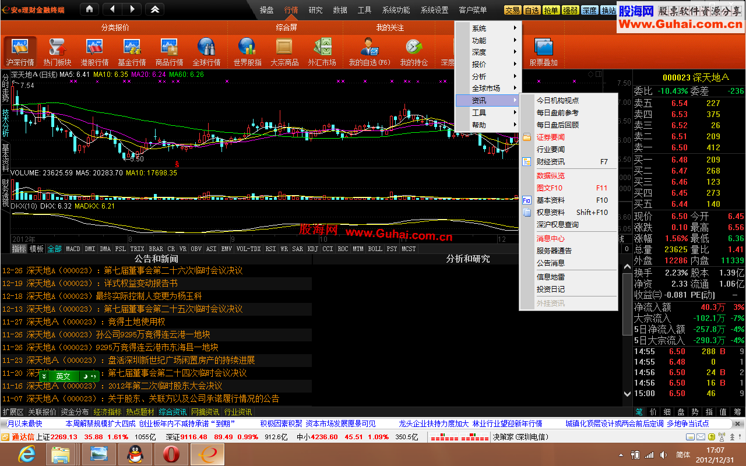
Task: Expand the 报价 submenu
Action: [488, 65]
